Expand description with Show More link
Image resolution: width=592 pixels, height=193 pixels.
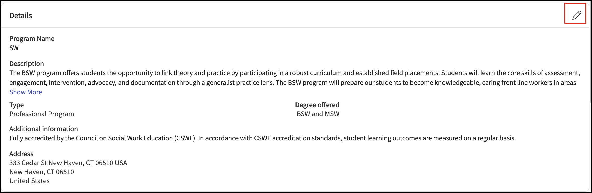point(26,92)
